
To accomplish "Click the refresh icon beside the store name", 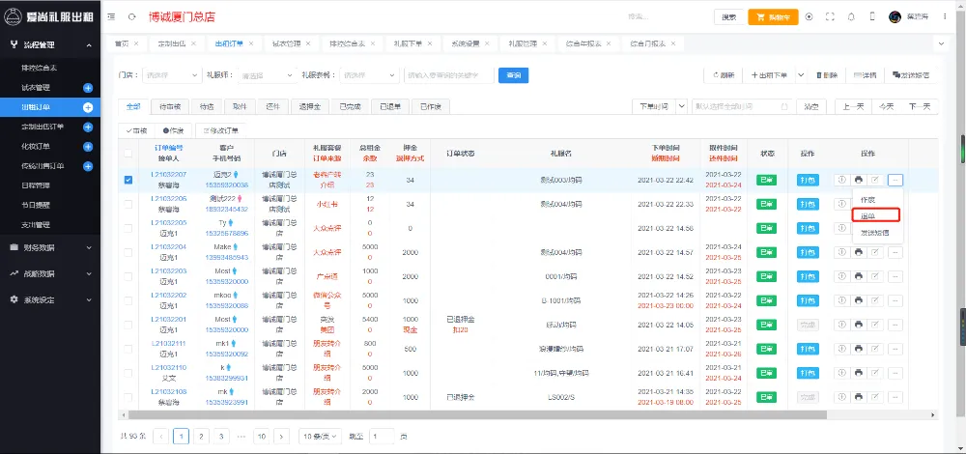I will pyautogui.click(x=131, y=17).
